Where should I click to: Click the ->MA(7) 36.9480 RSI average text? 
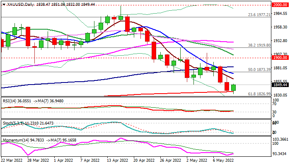click(48, 101)
